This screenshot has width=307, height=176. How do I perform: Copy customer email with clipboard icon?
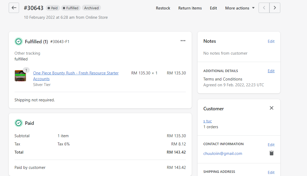271,153
